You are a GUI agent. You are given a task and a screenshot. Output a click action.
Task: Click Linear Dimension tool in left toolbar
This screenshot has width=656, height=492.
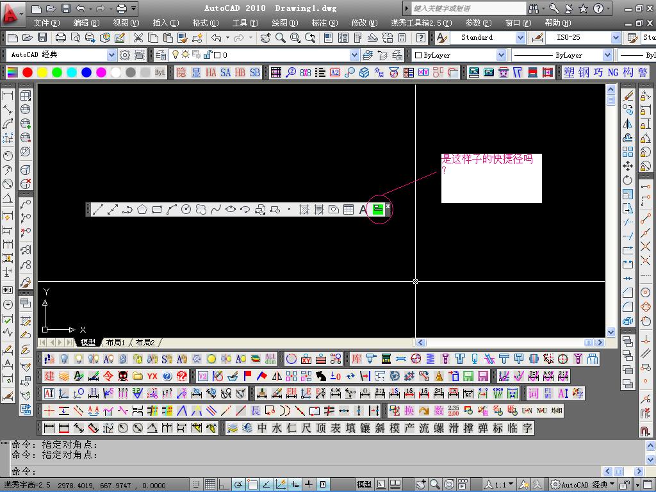(8, 95)
